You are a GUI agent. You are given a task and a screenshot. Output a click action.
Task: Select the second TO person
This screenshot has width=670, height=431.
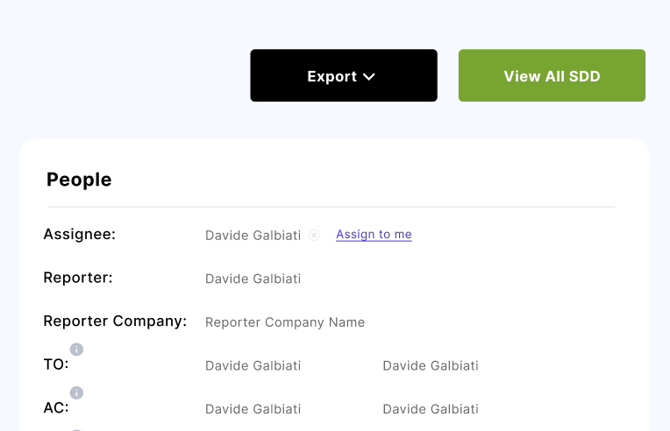pos(430,365)
